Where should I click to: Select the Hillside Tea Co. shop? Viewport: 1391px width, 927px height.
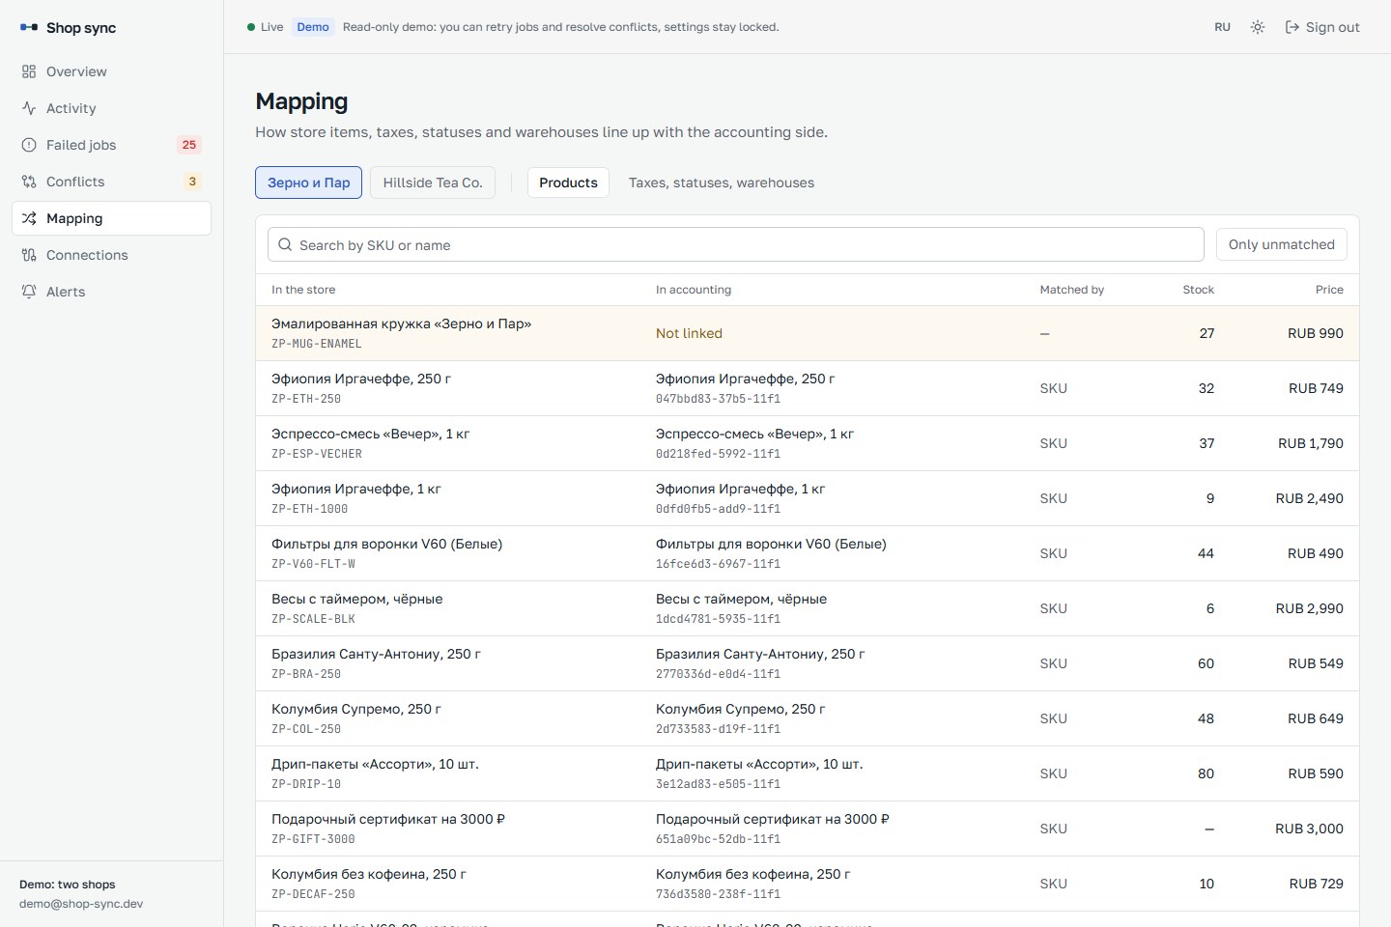click(x=433, y=183)
